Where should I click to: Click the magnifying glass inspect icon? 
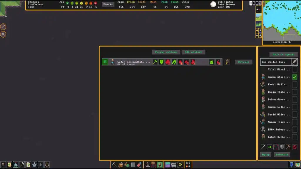[227, 62]
